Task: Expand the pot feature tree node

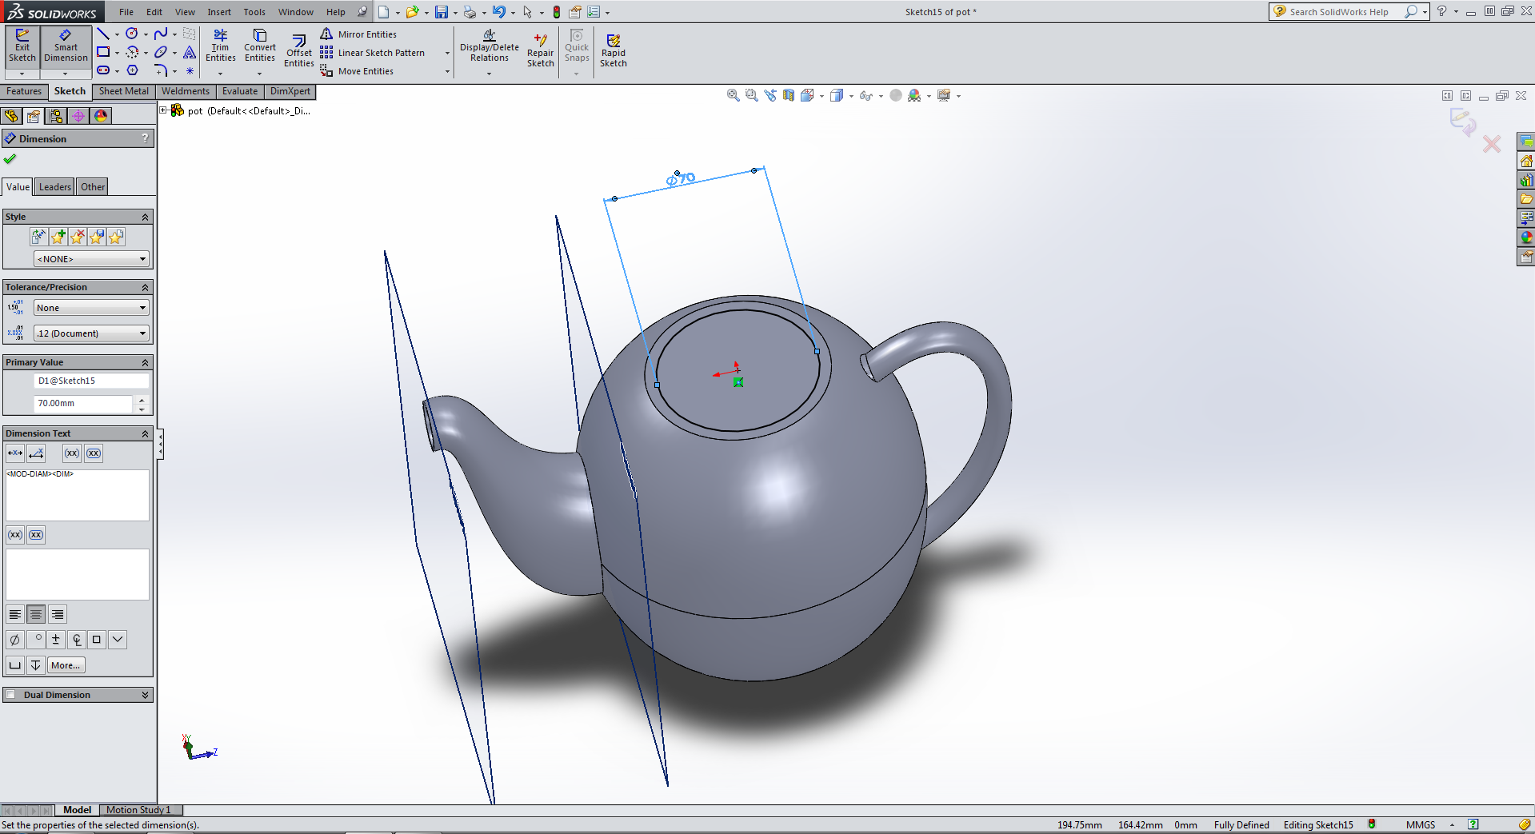Action: pos(163,110)
